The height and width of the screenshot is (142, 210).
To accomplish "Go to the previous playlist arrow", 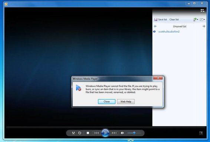I will (155, 26).
